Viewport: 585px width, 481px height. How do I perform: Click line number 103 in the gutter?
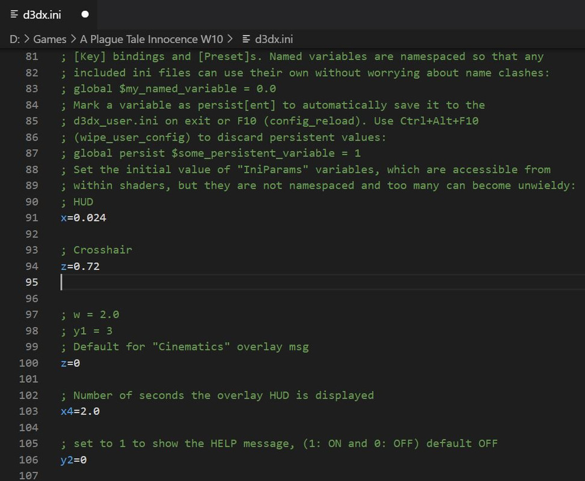pos(29,411)
